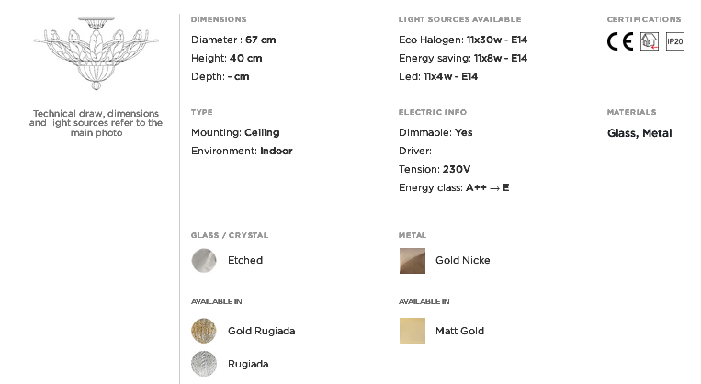Click the Gold Rugiada label
Screen dimensions: 701x384
262,331
